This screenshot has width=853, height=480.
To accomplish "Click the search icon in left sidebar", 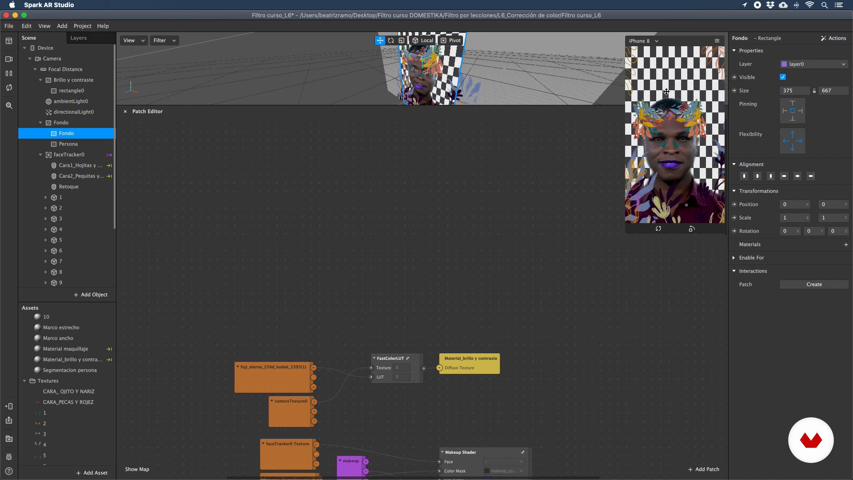I will click(9, 106).
